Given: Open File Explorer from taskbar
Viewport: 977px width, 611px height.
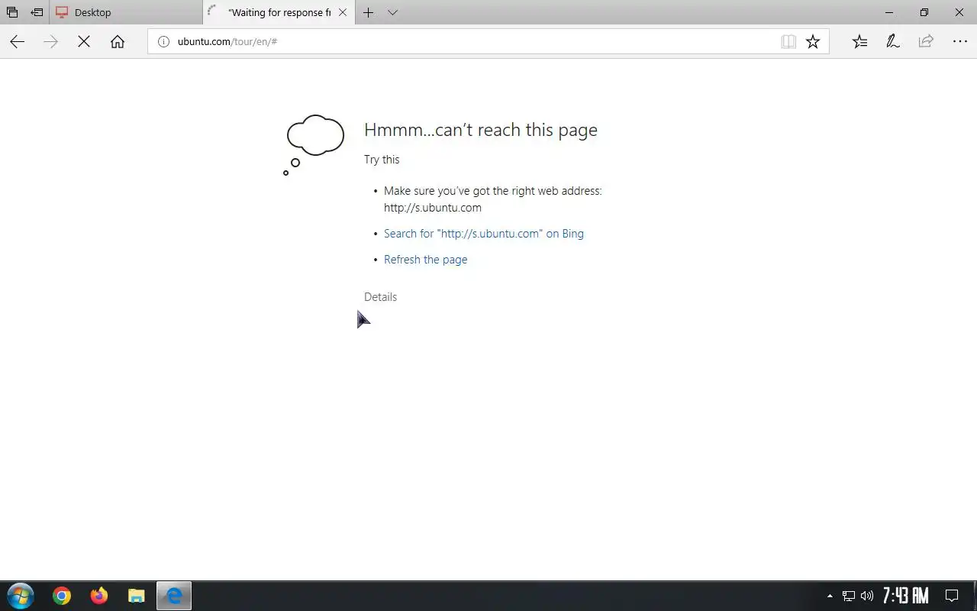Looking at the screenshot, I should pos(137,596).
